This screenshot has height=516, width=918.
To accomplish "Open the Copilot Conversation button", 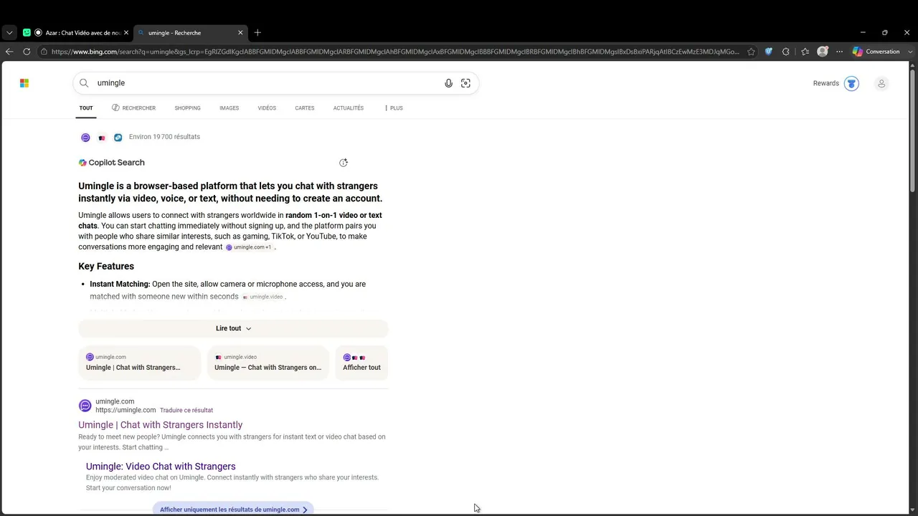I will (x=876, y=52).
